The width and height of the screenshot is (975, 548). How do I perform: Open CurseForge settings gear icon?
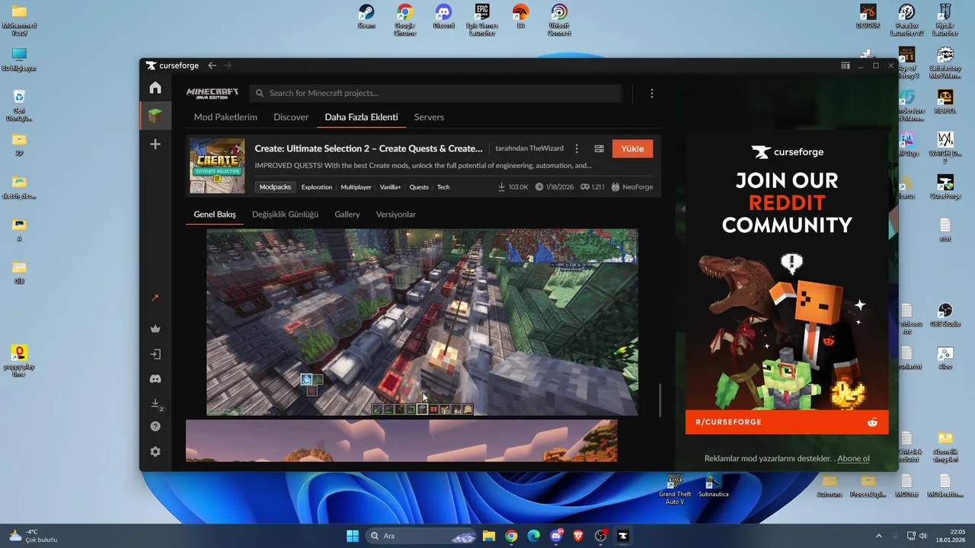pyautogui.click(x=155, y=451)
